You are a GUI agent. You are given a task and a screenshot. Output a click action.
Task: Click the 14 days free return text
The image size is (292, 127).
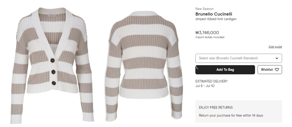231,116
